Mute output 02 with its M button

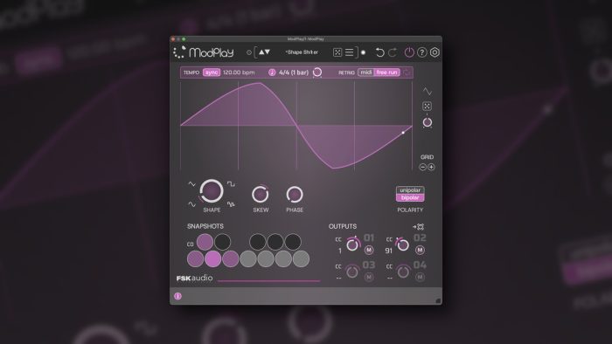pyautogui.click(x=420, y=250)
